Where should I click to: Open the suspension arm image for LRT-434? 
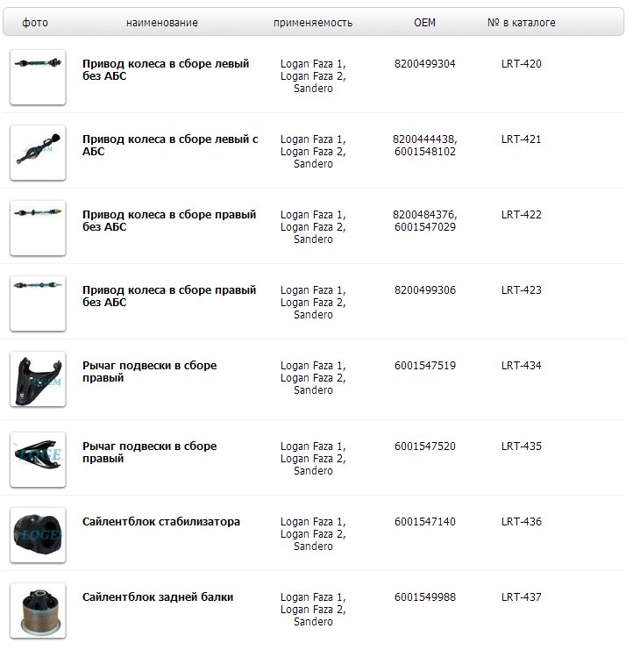pyautogui.click(x=38, y=379)
